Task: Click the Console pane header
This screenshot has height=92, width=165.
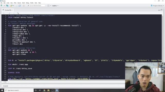Action: pos(63,86)
